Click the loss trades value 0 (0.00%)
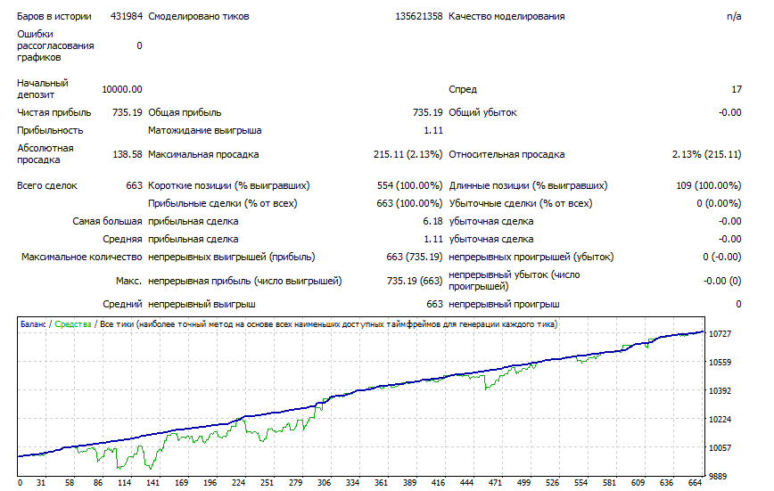 (719, 203)
